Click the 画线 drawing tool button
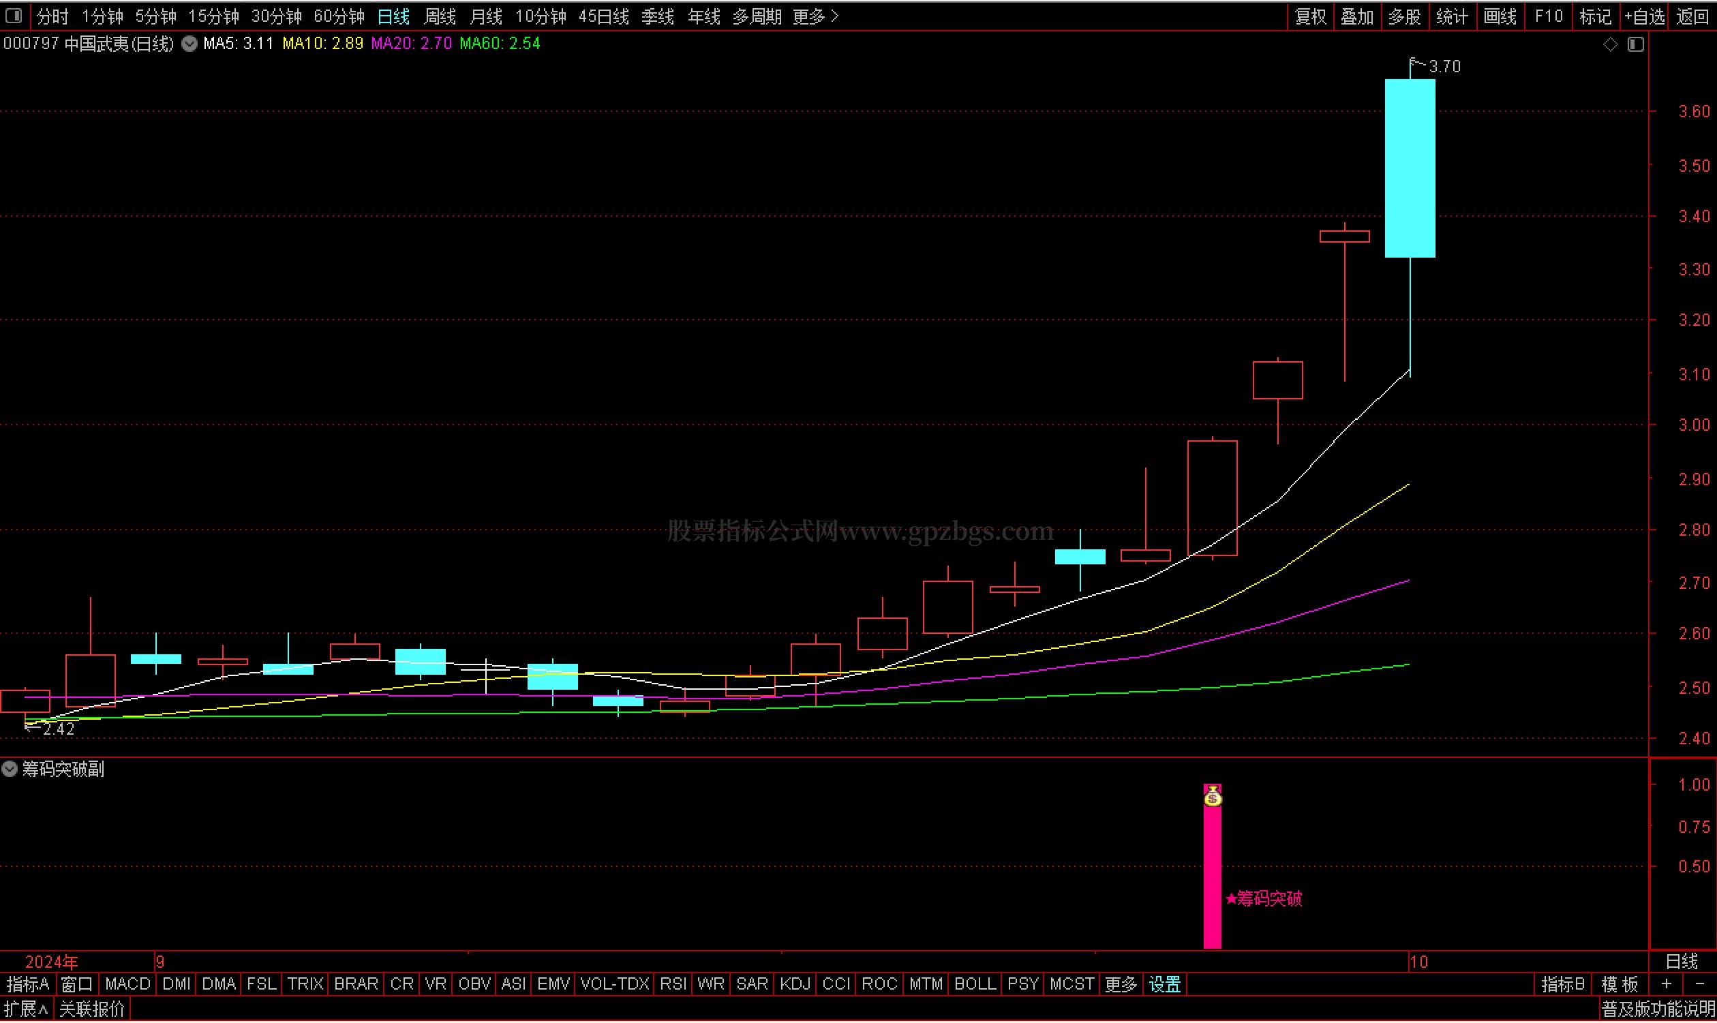The width and height of the screenshot is (1717, 1023). click(1500, 16)
